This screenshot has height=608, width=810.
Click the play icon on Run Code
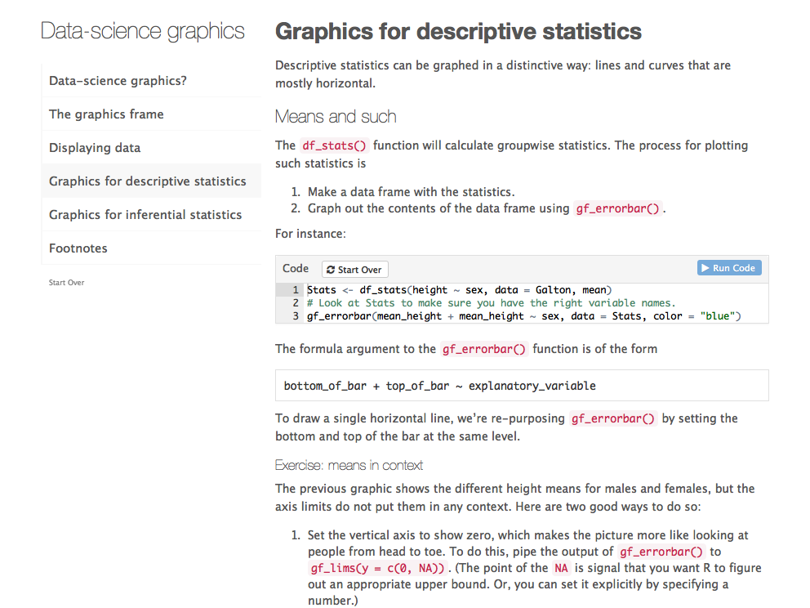point(705,268)
